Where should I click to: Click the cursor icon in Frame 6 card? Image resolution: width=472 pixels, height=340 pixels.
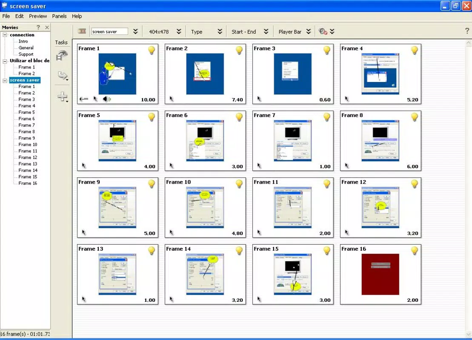coord(172,166)
